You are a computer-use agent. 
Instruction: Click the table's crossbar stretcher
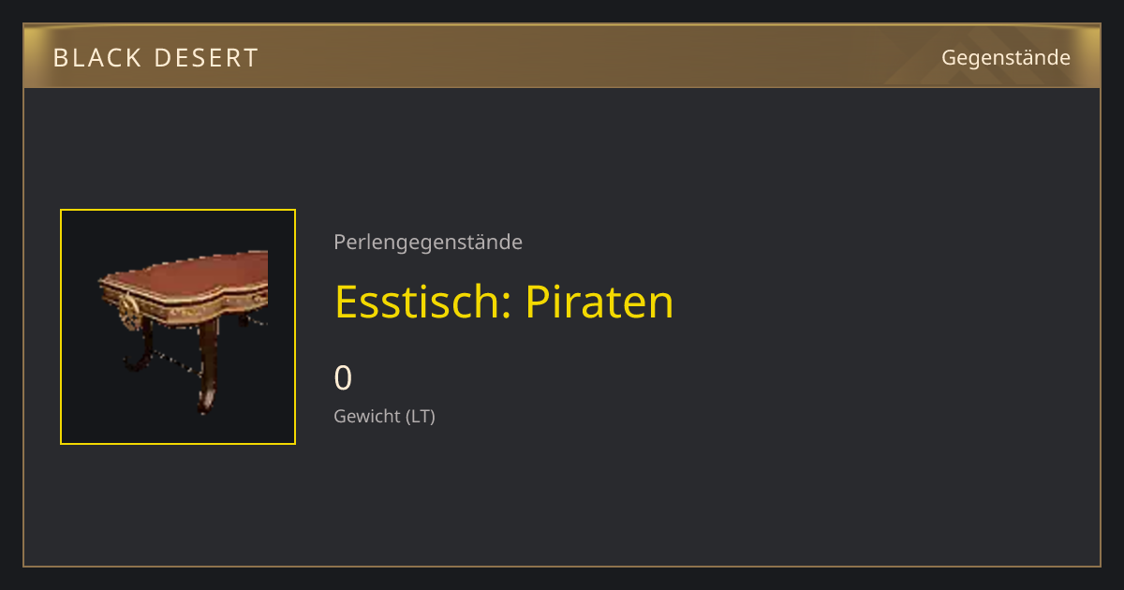[175, 359]
